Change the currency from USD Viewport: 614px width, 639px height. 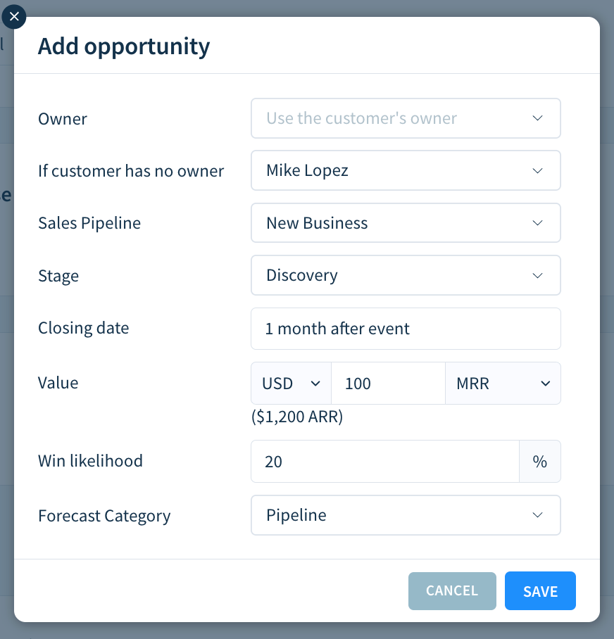[289, 383]
